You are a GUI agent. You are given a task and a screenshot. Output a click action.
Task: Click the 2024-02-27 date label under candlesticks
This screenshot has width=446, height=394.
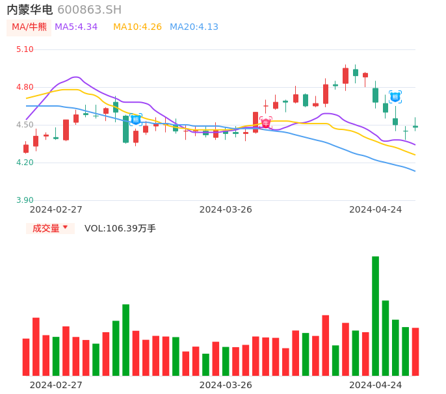point(56,209)
